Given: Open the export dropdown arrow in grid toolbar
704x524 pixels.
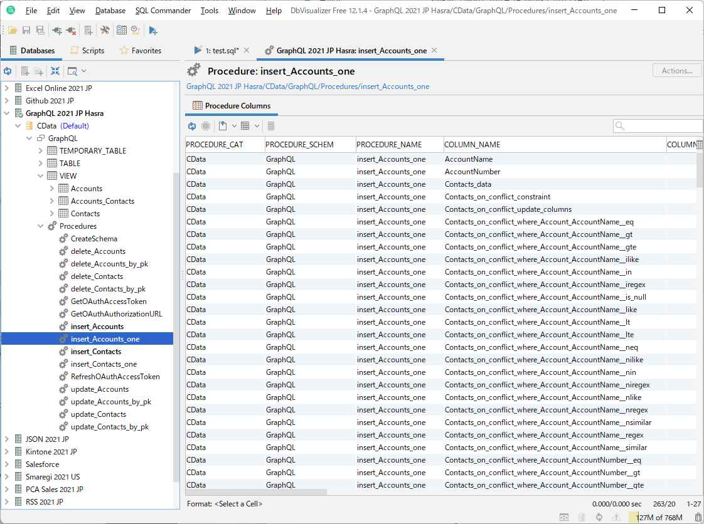Looking at the screenshot, I should pos(234,126).
